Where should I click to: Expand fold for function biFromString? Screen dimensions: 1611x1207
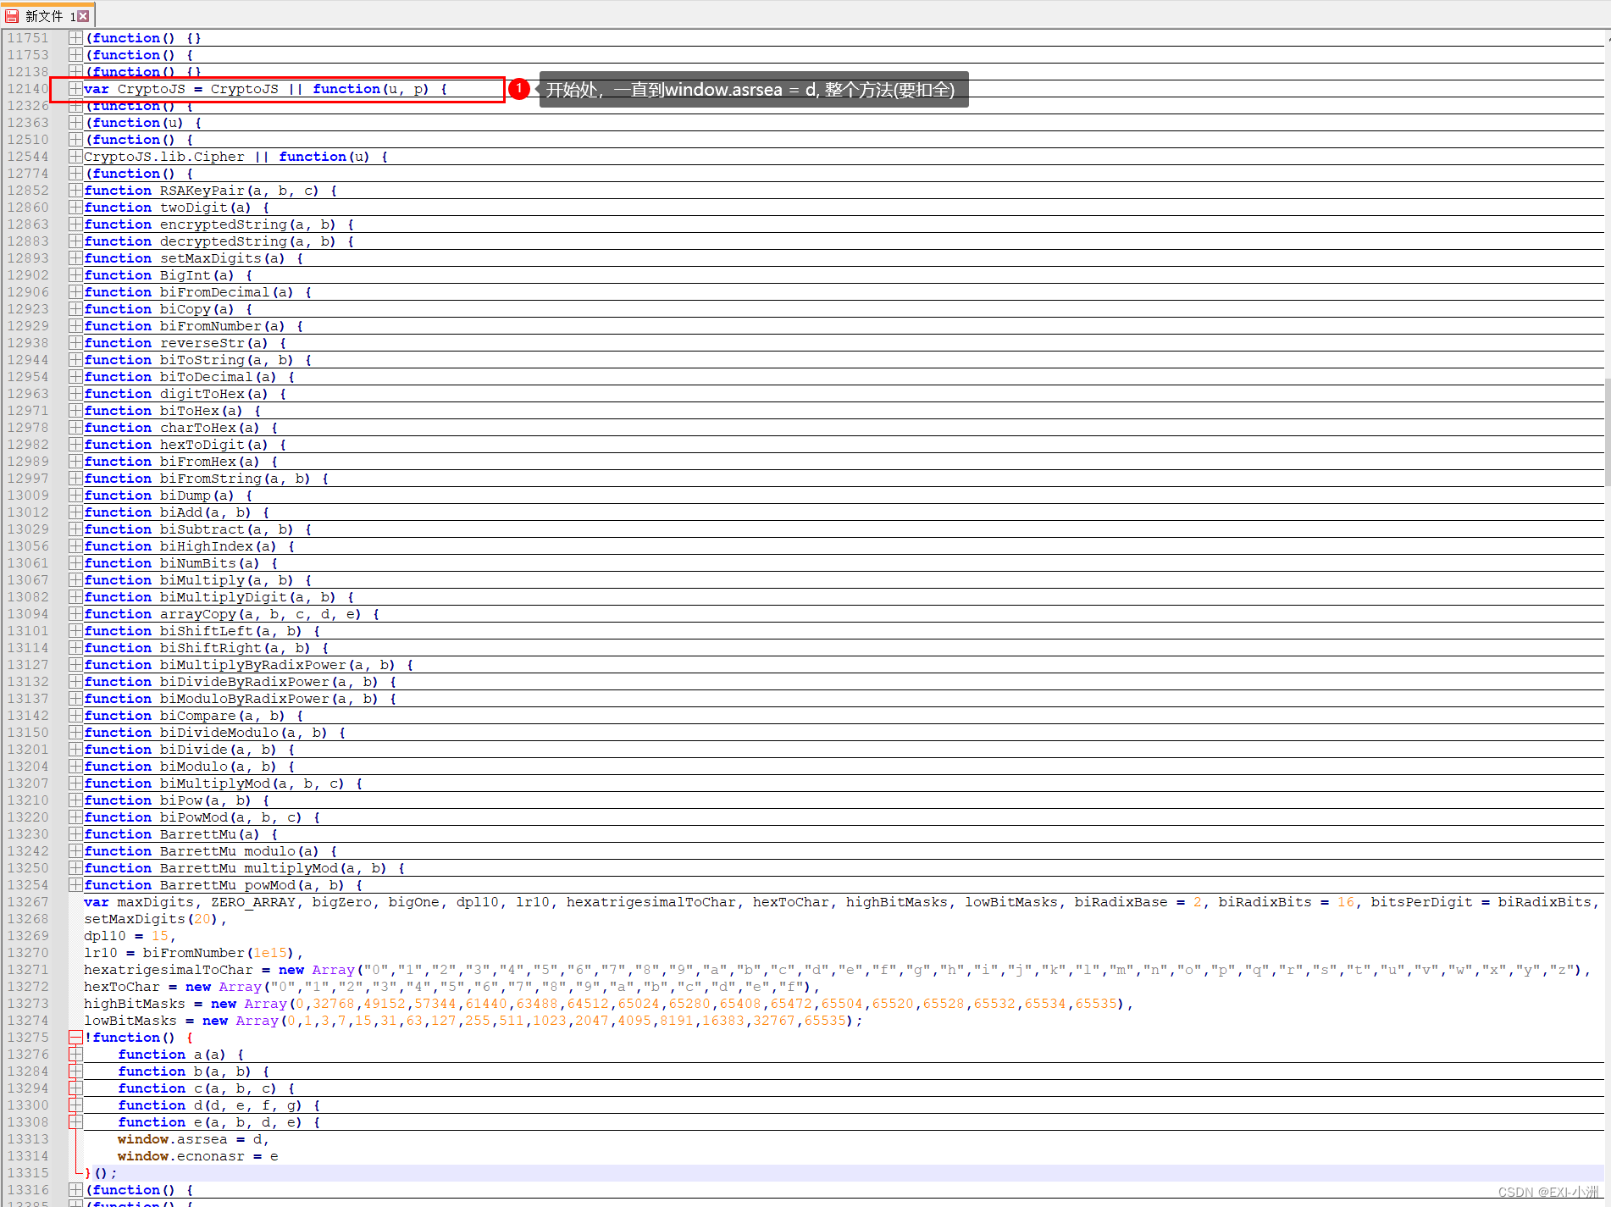point(75,479)
